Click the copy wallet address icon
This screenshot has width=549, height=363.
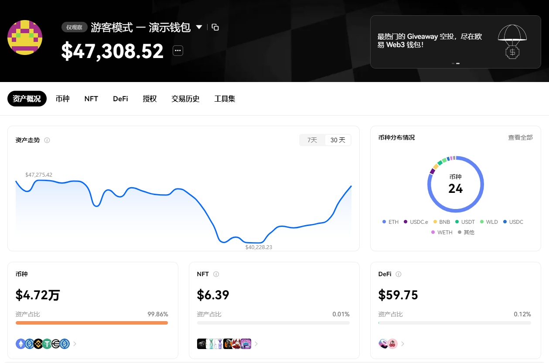[215, 27]
